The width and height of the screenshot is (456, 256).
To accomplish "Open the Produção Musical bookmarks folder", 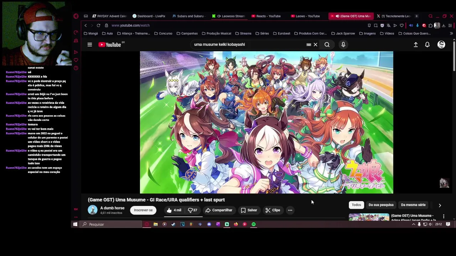I will tap(216, 33).
